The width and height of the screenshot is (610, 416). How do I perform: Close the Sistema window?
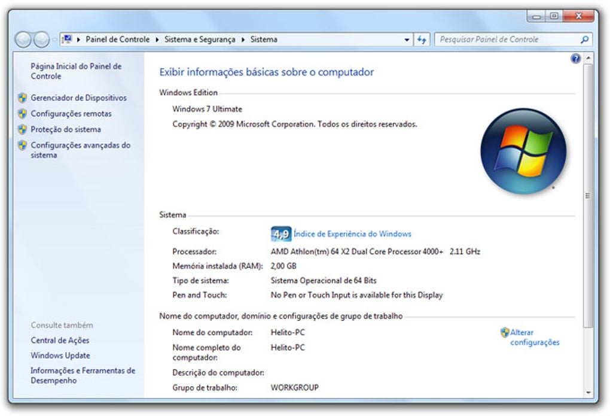[579, 16]
